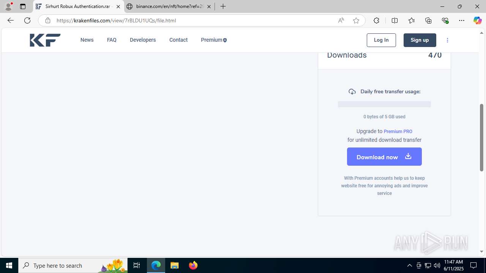Refresh the current page
Image resolution: width=486 pixels, height=273 pixels.
(x=27, y=20)
